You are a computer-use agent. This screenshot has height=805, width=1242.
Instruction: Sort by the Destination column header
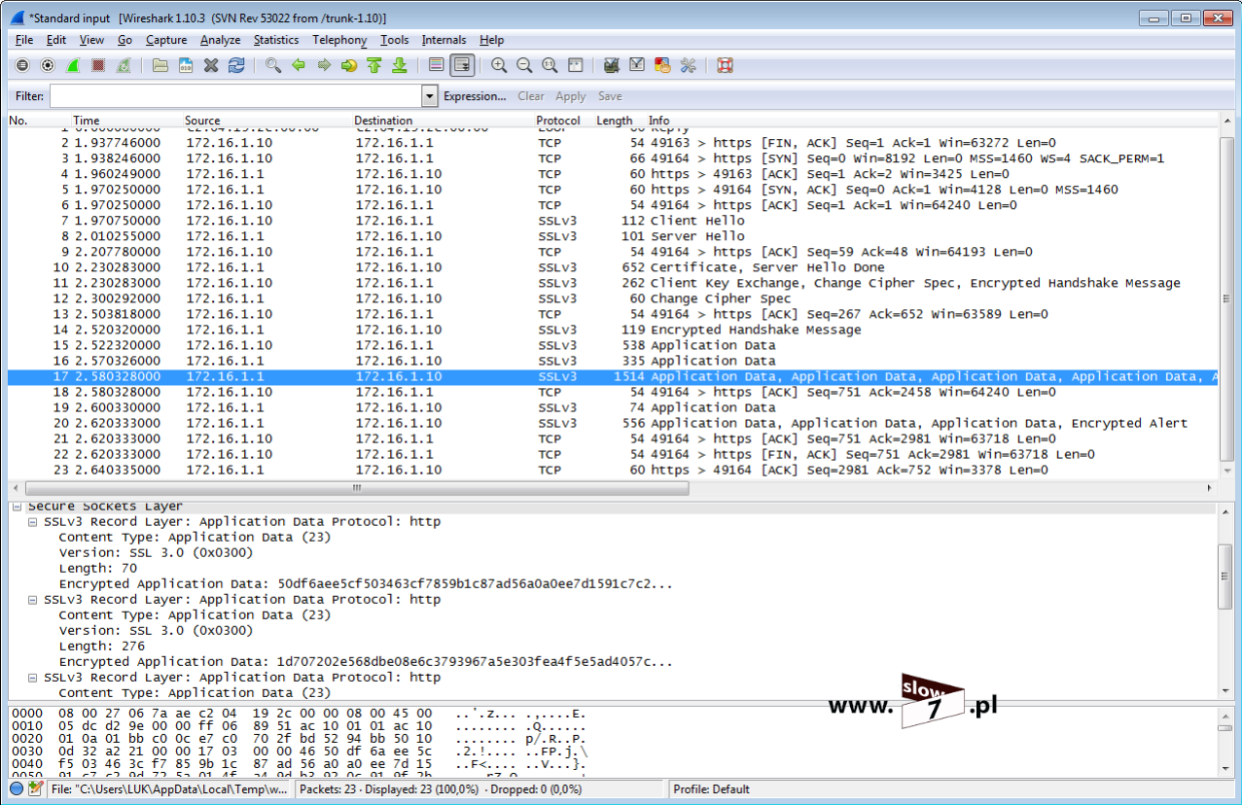click(383, 121)
